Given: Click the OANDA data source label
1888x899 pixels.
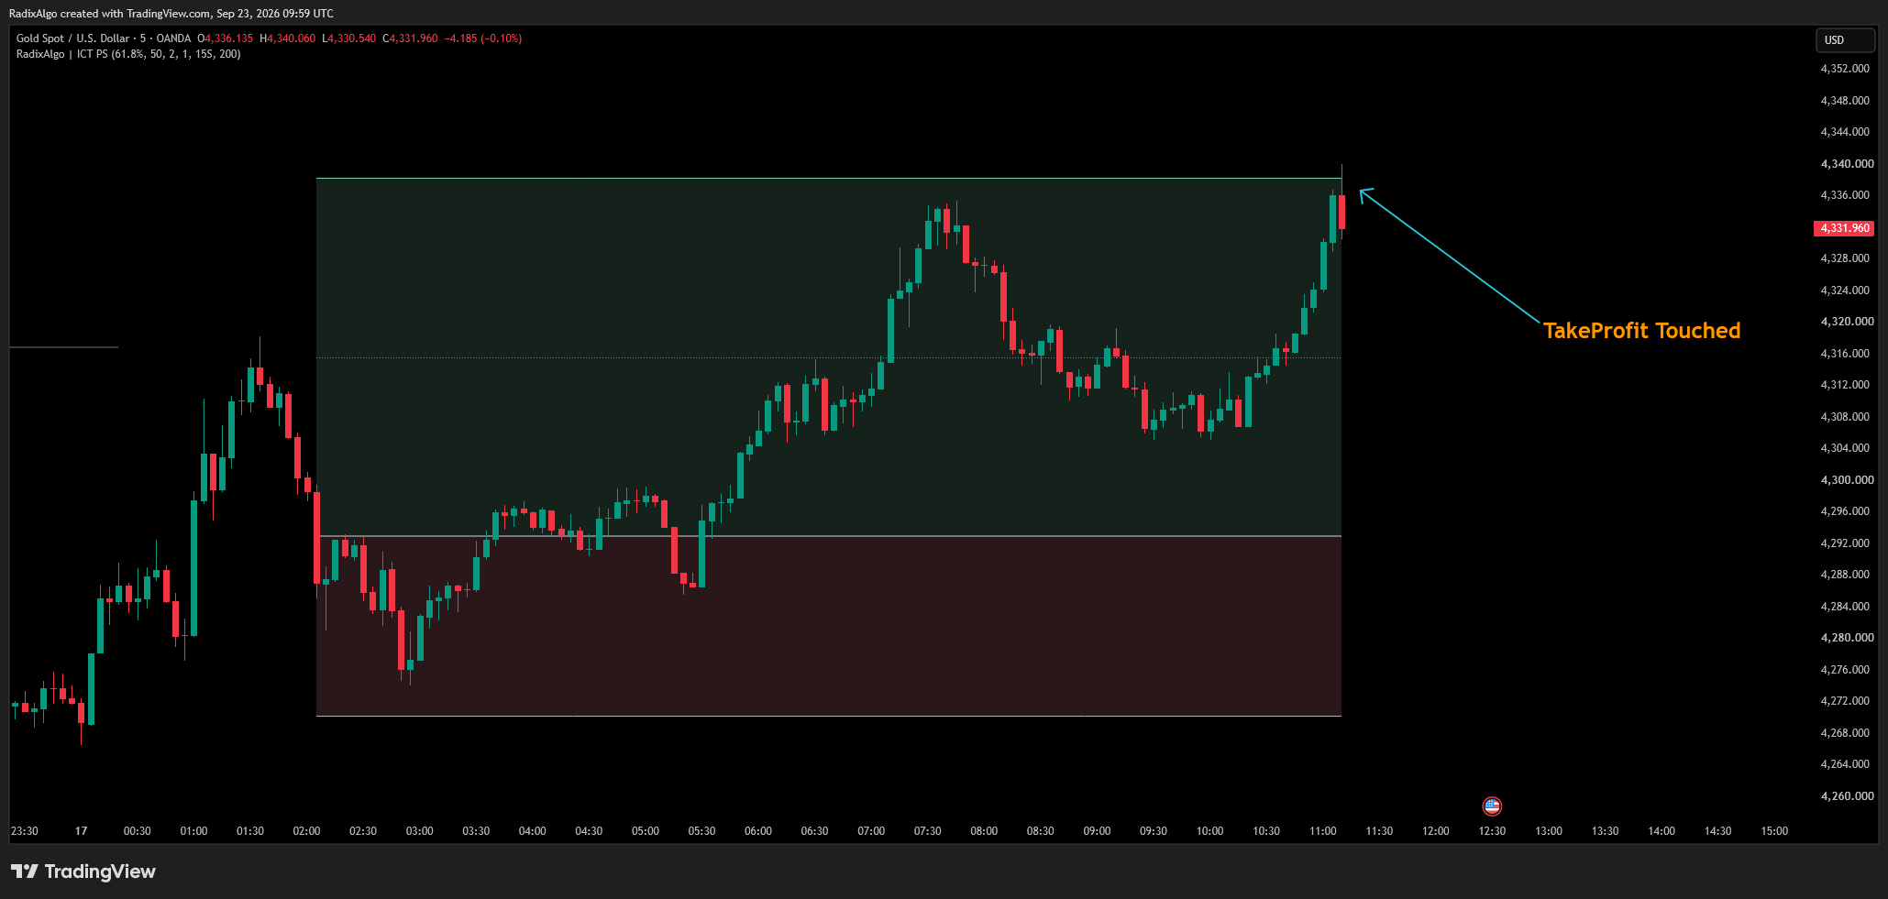Looking at the screenshot, I should pos(173,38).
